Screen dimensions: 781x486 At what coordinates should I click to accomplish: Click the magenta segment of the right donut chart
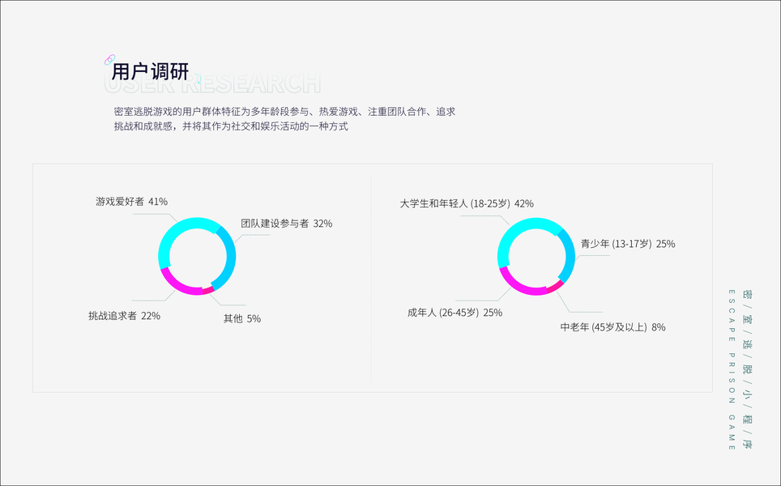click(519, 284)
